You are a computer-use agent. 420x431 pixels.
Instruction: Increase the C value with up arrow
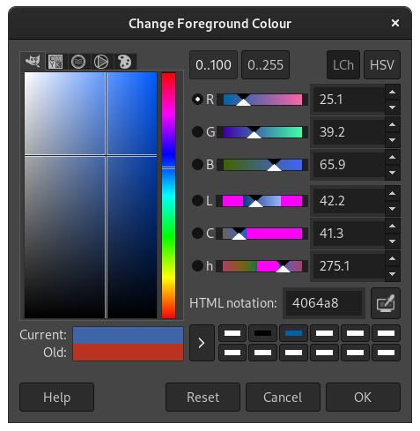[393, 226]
